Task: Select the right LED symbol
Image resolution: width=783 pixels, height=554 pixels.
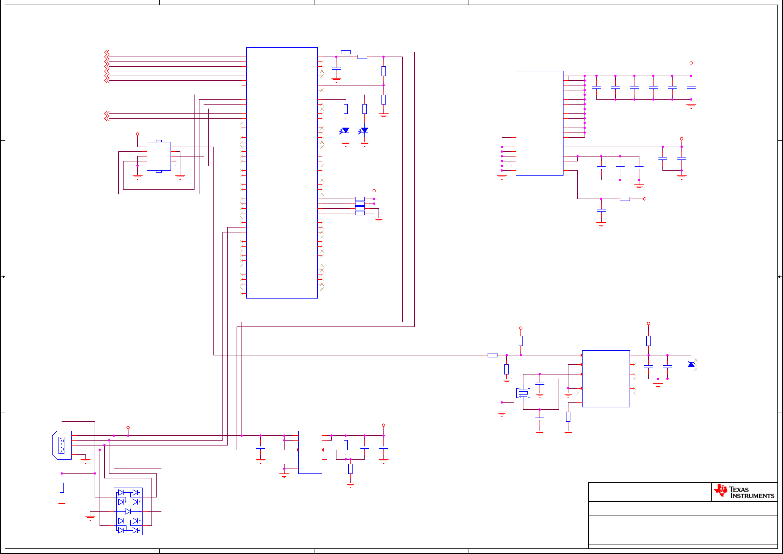Action: pos(364,131)
